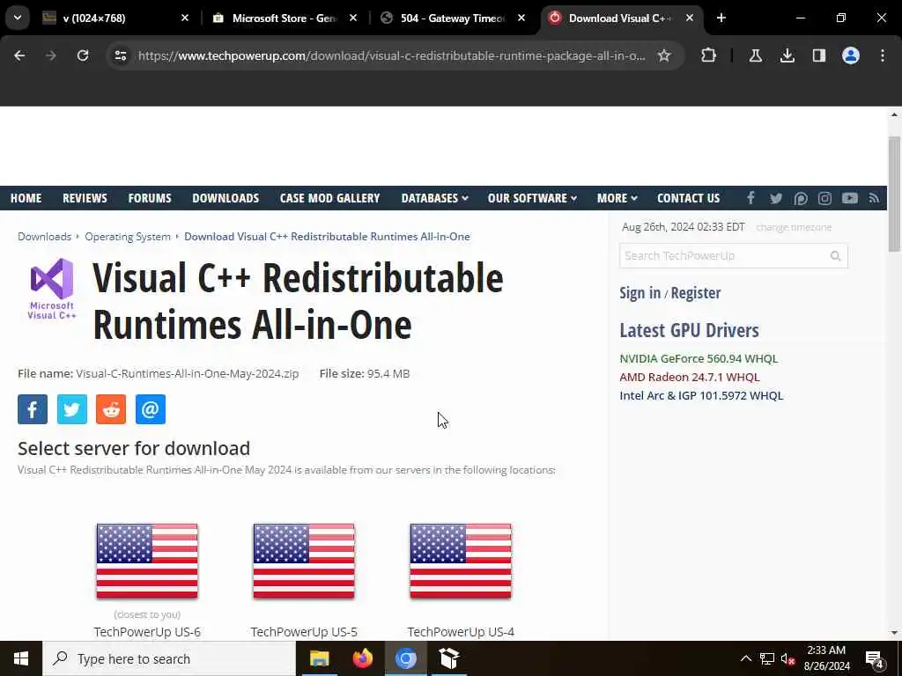902x676 pixels.
Task: Select the TechPowerUp US-5 server flag
Action: coord(304,561)
